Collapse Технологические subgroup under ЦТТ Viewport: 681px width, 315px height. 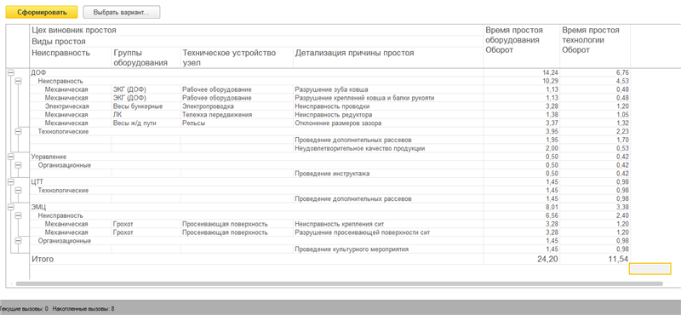click(18, 191)
